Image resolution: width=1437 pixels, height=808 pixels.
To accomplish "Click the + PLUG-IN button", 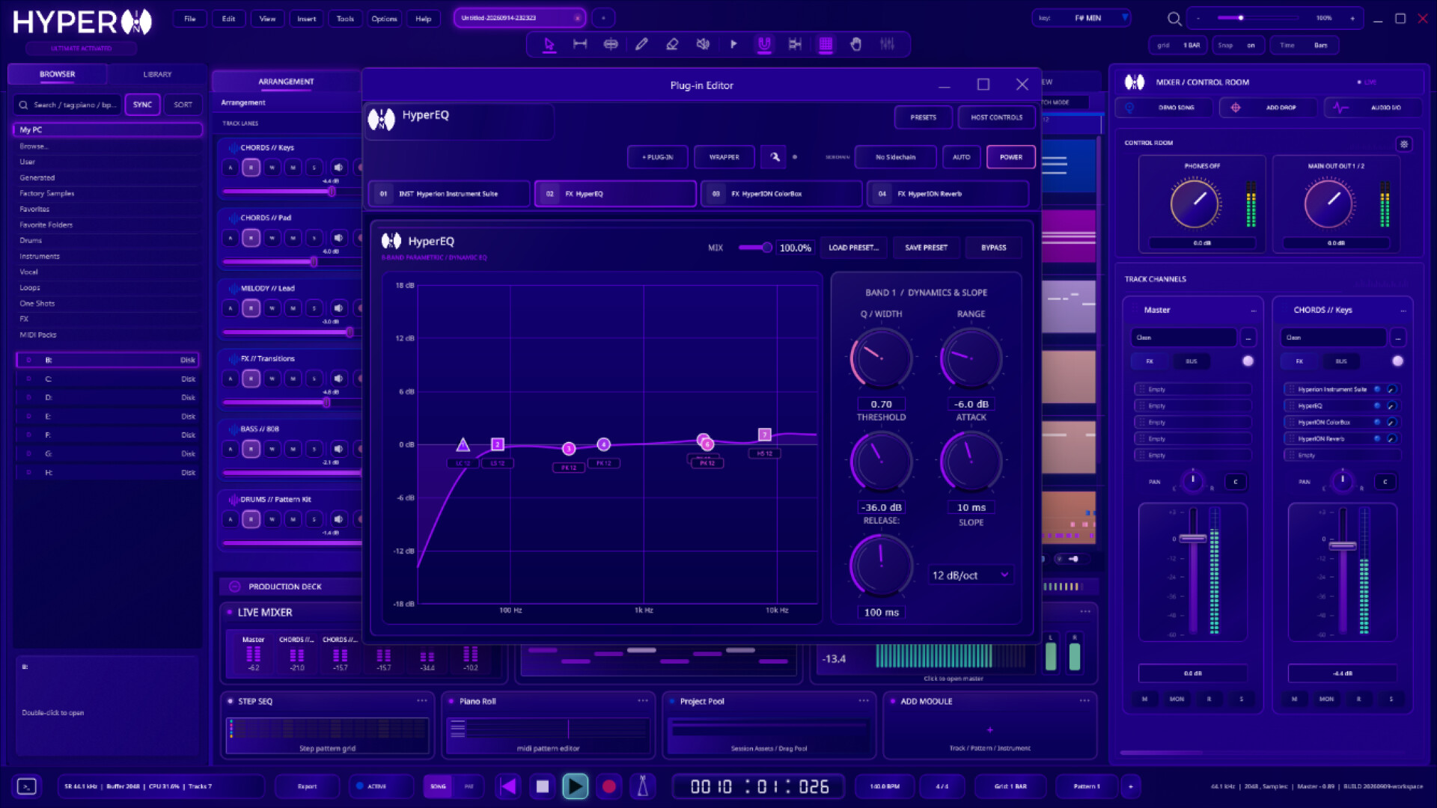I will [657, 157].
